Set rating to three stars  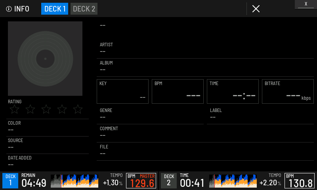[46, 109]
